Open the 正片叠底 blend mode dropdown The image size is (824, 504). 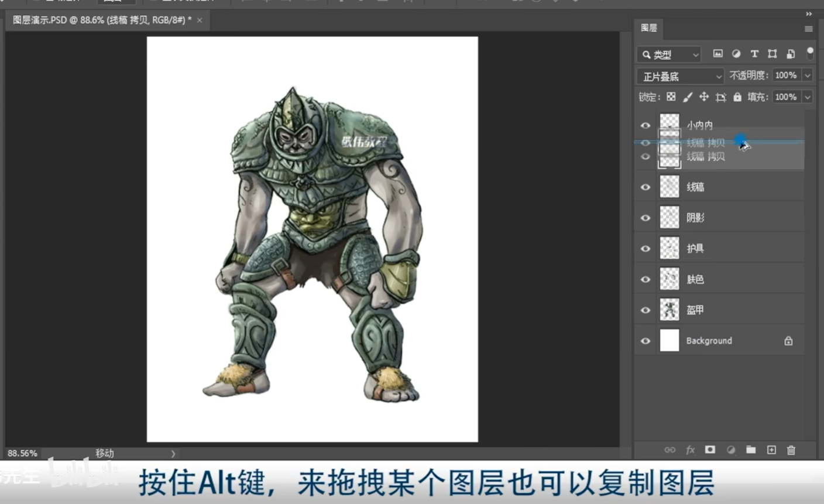tap(681, 76)
